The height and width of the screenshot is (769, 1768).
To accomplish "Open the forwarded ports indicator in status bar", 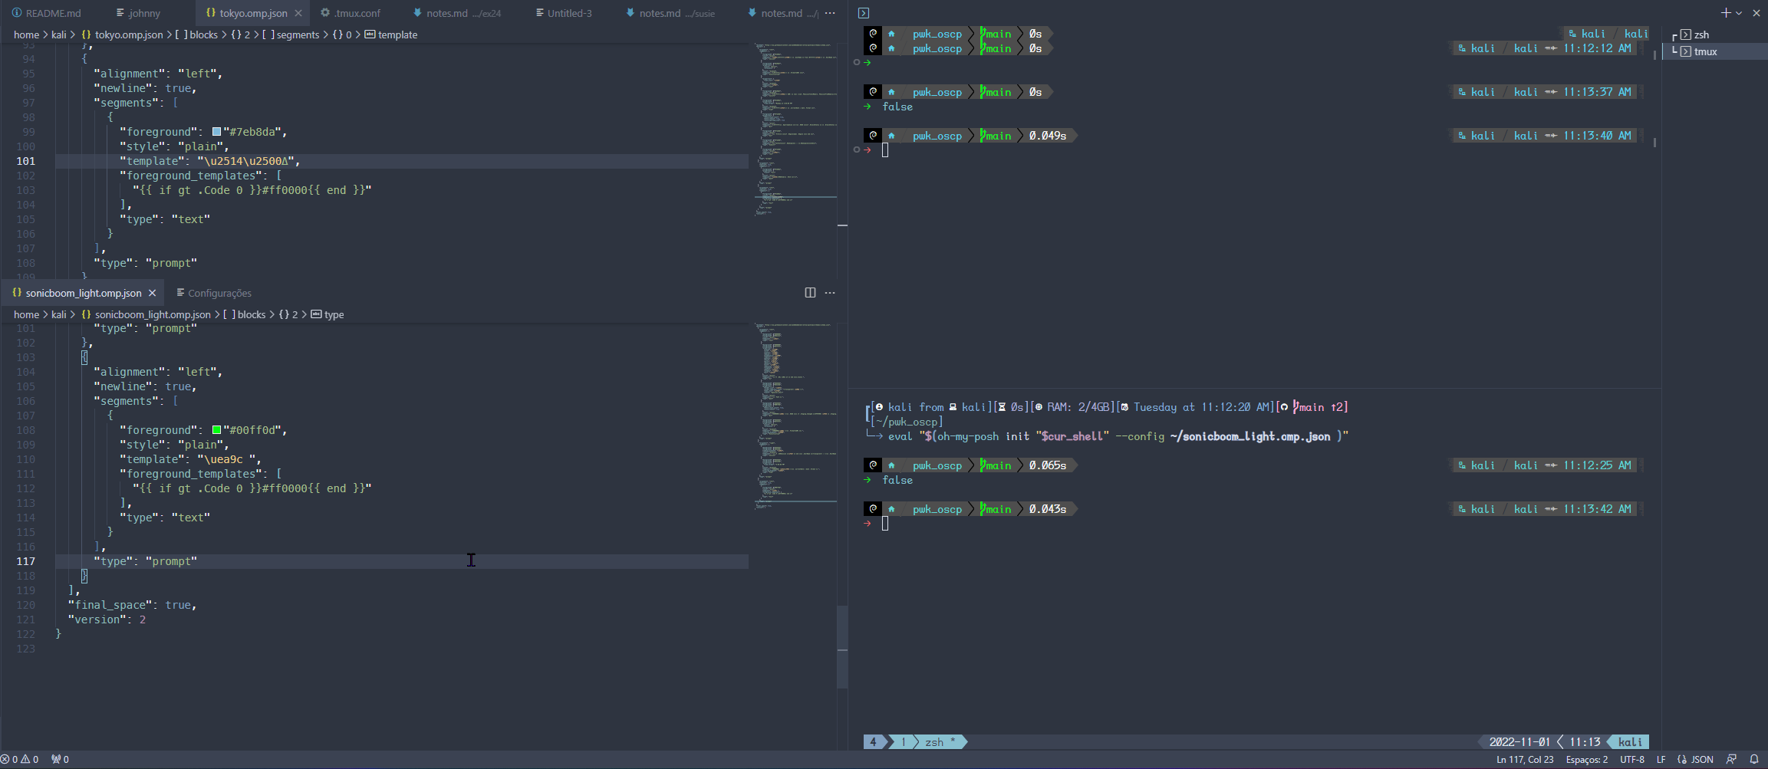I will pyautogui.click(x=60, y=759).
